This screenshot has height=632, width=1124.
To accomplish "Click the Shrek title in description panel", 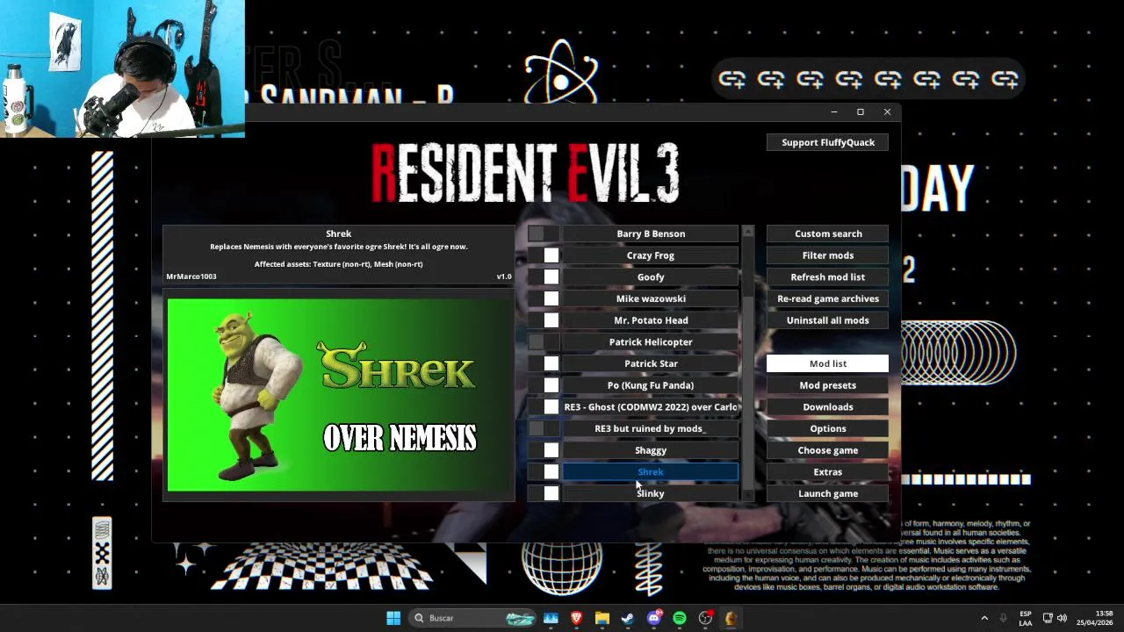I will pyautogui.click(x=338, y=233).
